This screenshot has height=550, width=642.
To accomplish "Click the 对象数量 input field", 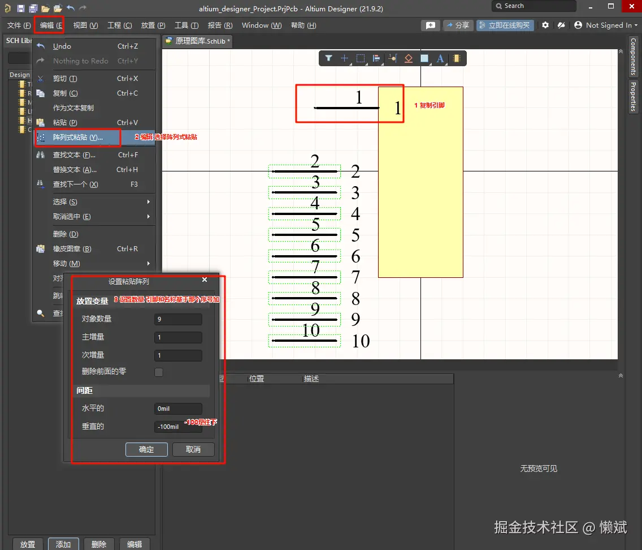I will [x=178, y=319].
